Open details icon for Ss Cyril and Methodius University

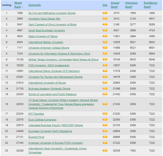105,13
